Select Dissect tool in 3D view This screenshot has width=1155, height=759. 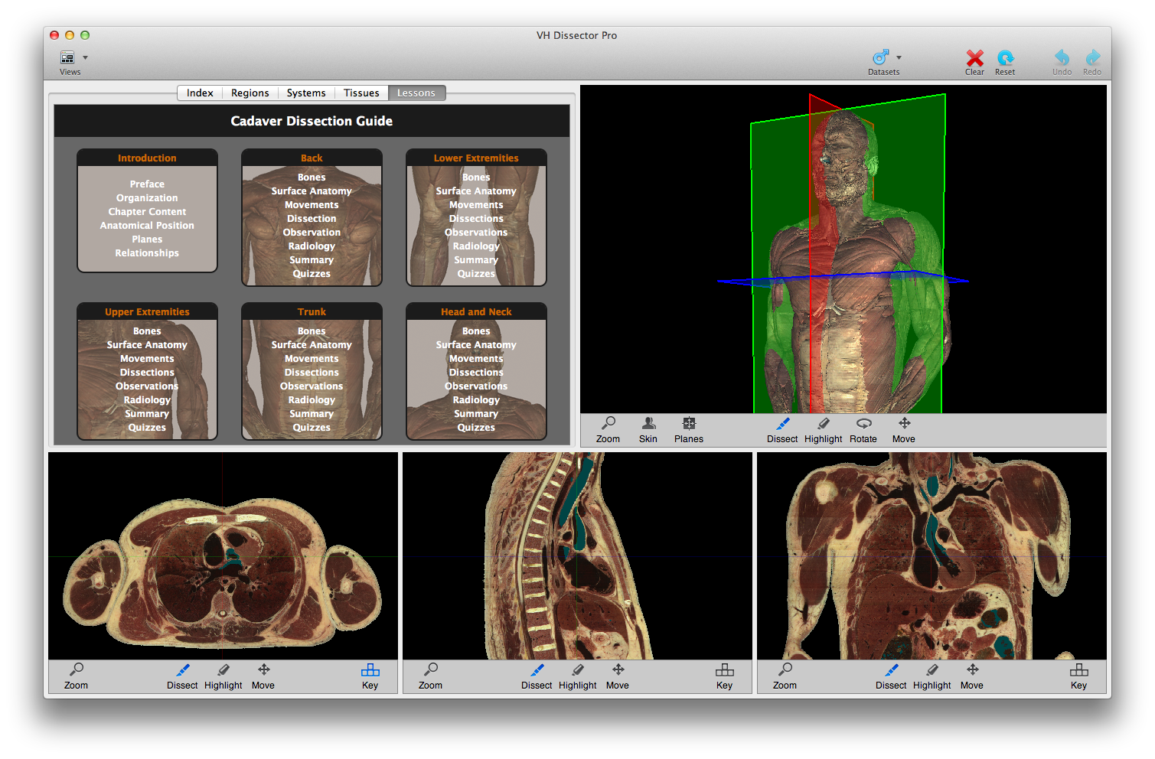click(x=782, y=429)
